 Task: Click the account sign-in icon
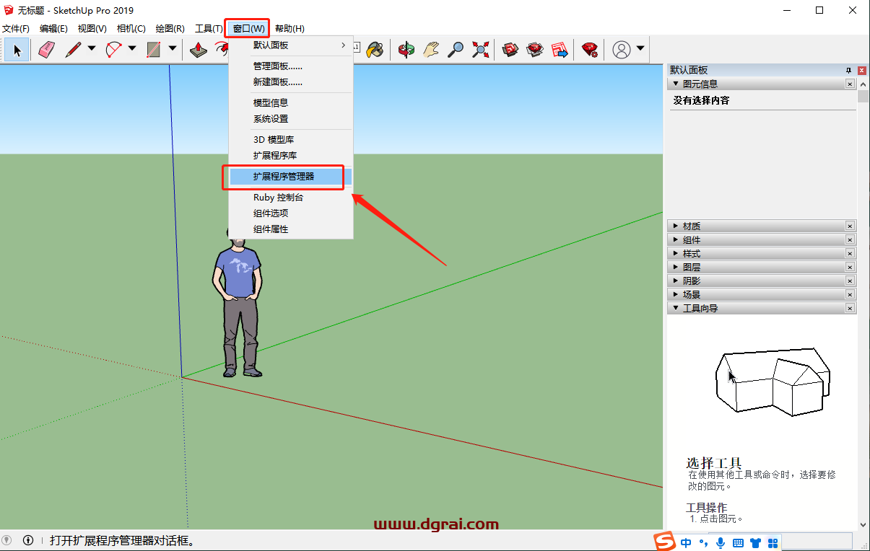622,50
